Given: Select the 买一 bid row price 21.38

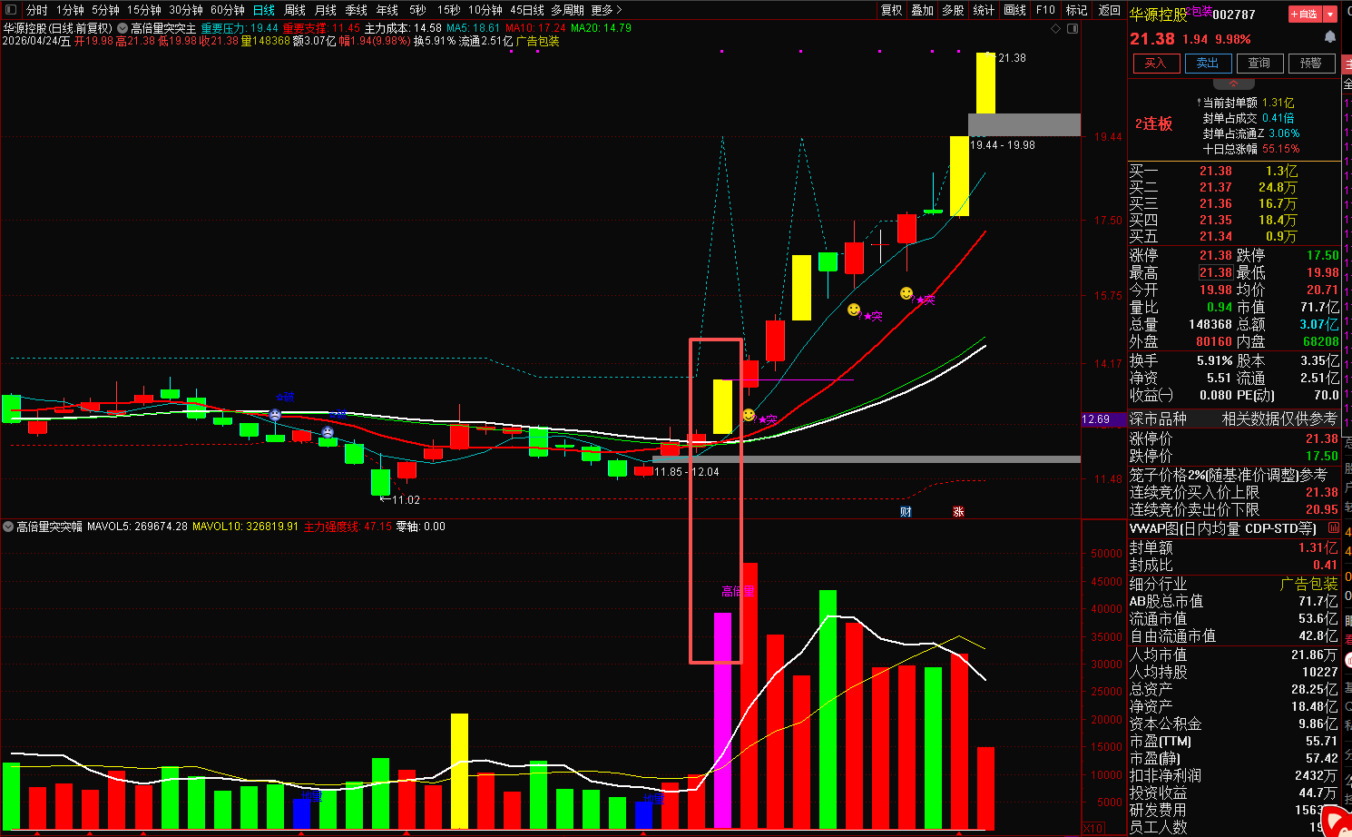Looking at the screenshot, I should click(1215, 171).
